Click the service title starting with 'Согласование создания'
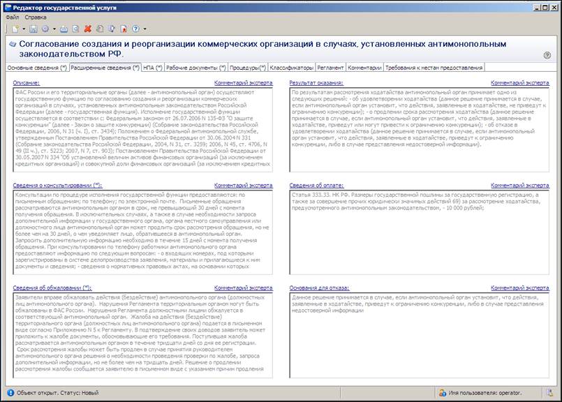Screen dimensions: 562x402 262,49
